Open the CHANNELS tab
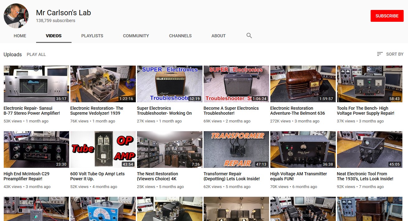 click(180, 36)
